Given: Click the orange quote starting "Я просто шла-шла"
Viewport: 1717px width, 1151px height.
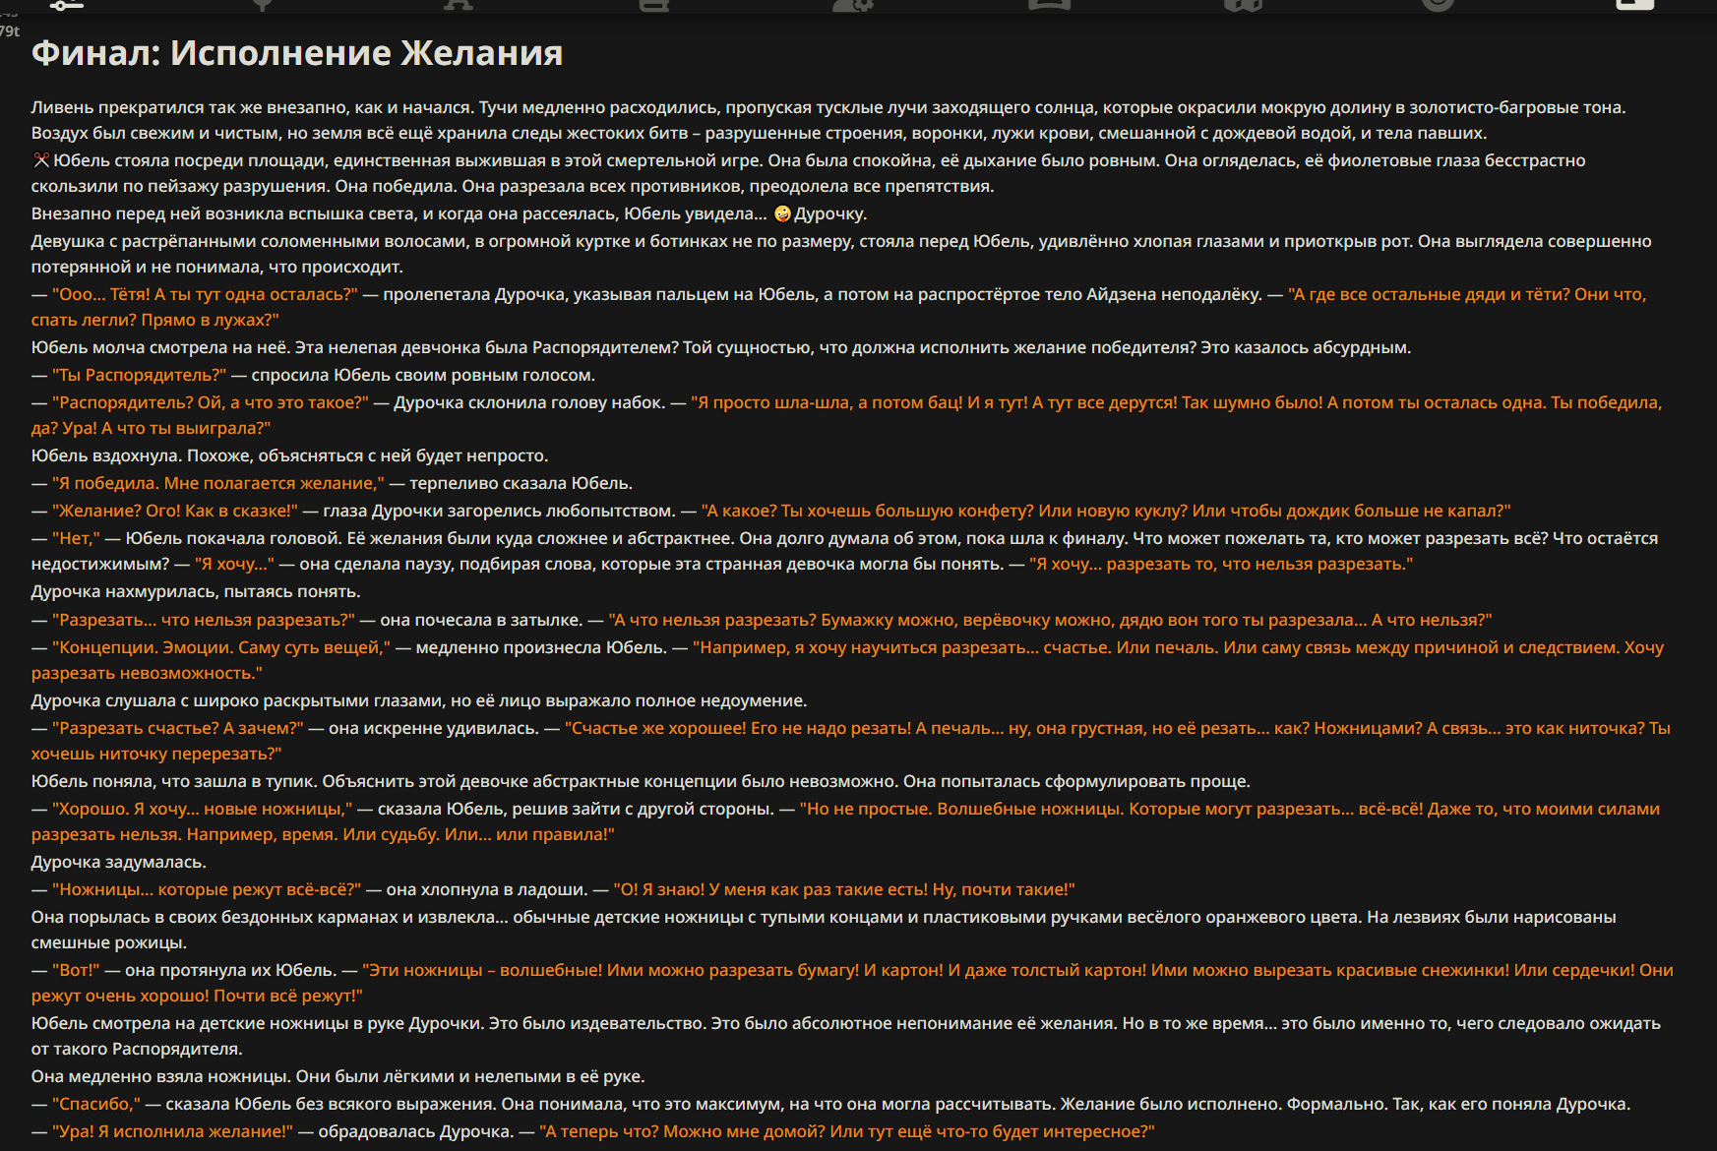Looking at the screenshot, I should (x=846, y=415).
